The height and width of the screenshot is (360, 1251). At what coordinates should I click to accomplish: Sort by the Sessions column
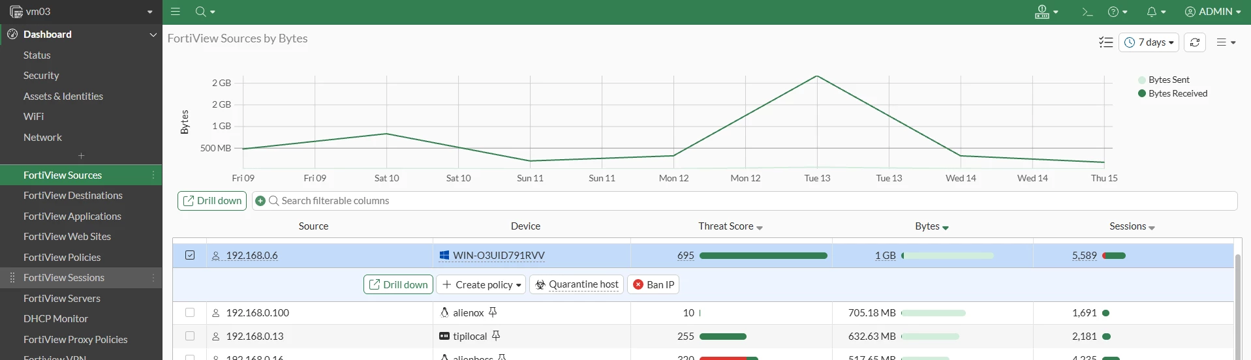(x=1132, y=226)
